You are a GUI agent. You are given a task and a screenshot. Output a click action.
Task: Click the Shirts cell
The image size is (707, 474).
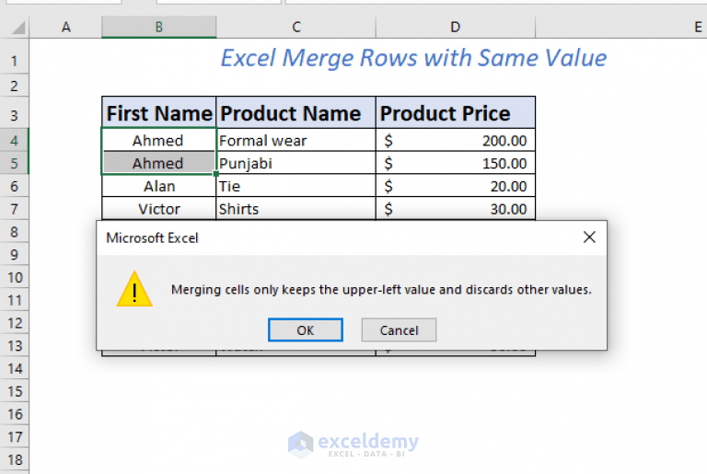pyautogui.click(x=296, y=209)
